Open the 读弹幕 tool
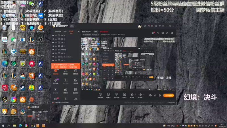This screenshot has height=128, width=227. pos(75,81)
